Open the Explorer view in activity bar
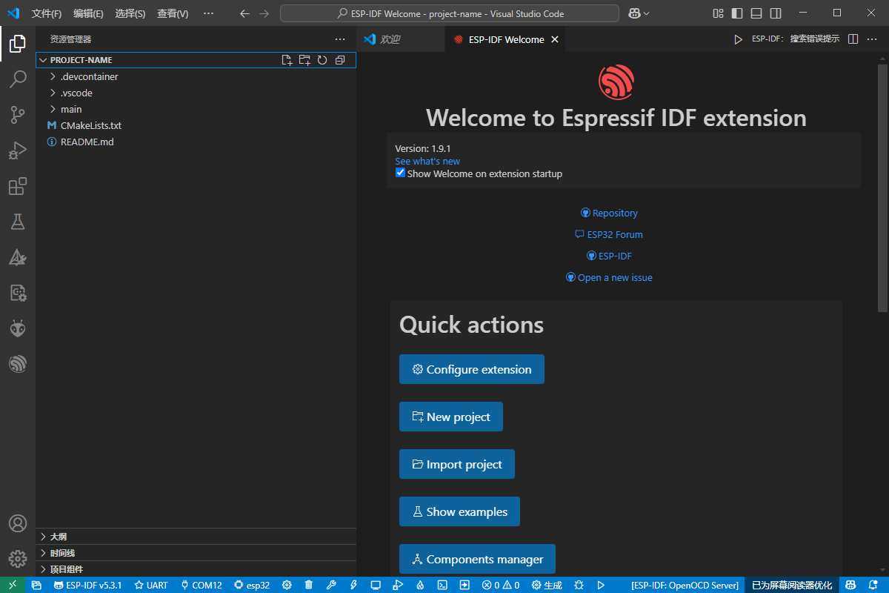The width and height of the screenshot is (889, 593). point(18,44)
